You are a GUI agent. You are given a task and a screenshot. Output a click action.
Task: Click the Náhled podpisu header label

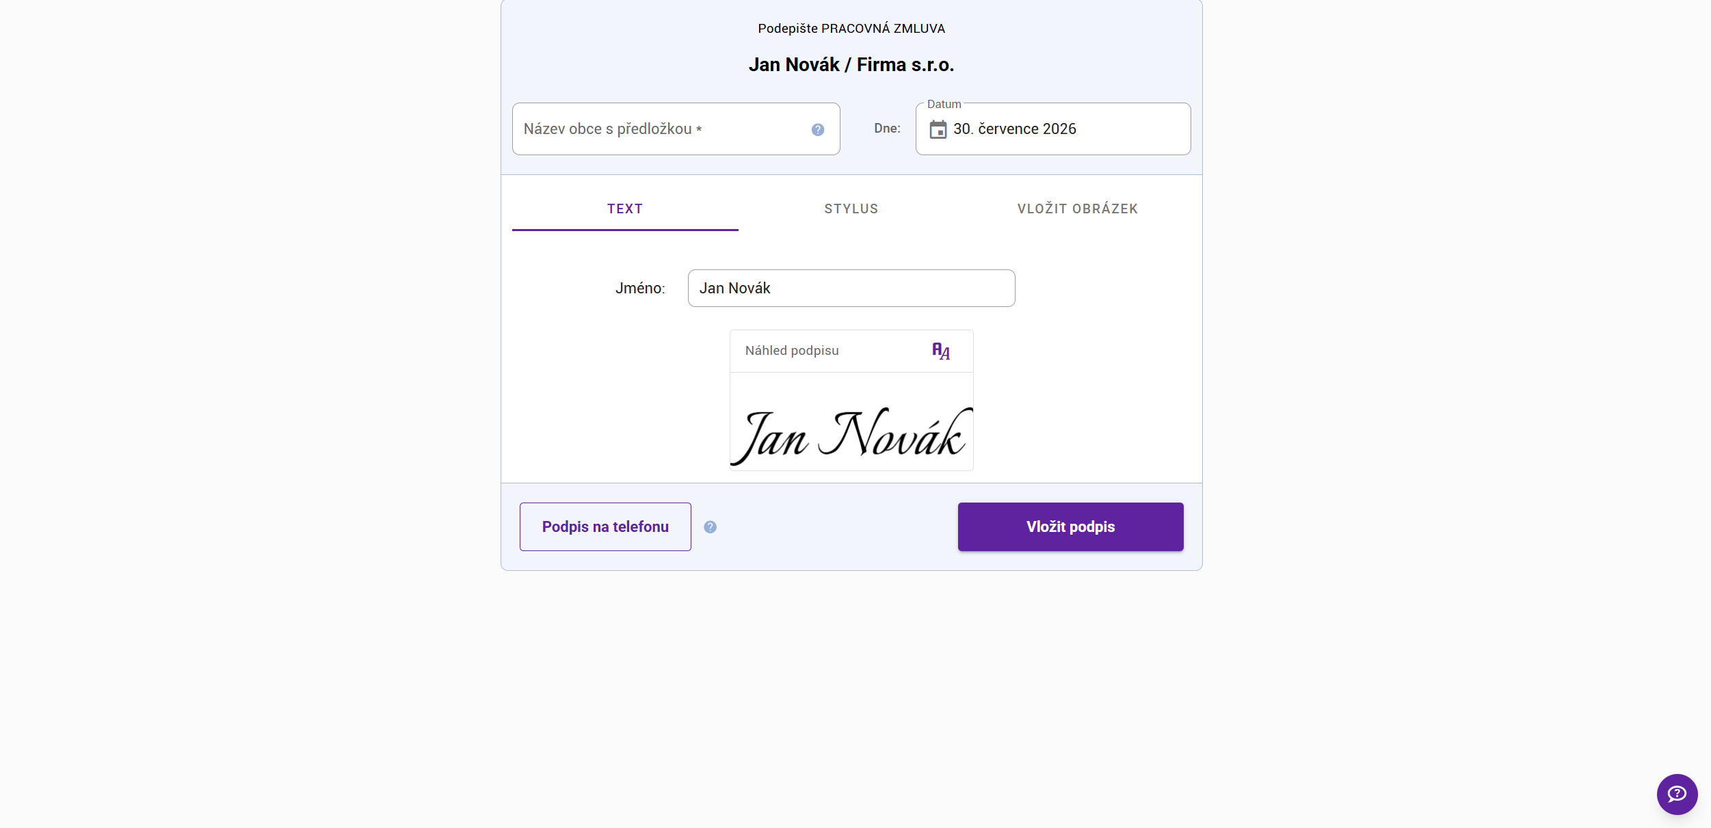(x=792, y=351)
